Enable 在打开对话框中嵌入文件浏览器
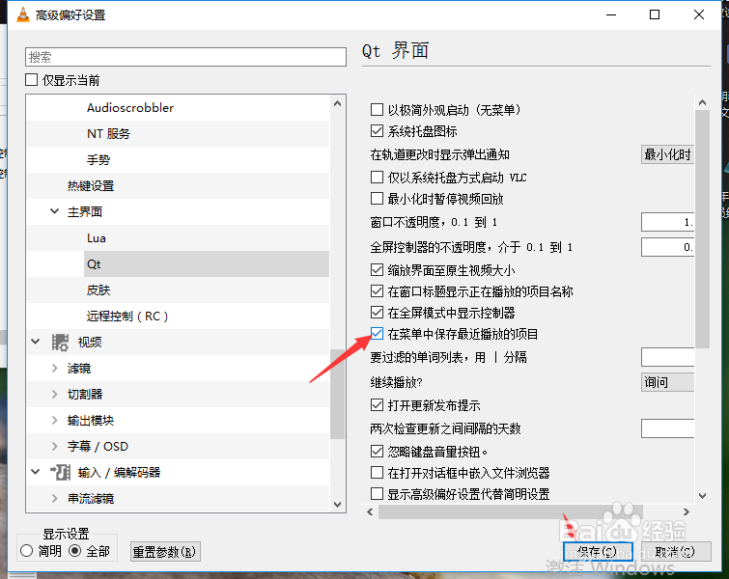Screen dimensions: 729x579 [x=378, y=473]
